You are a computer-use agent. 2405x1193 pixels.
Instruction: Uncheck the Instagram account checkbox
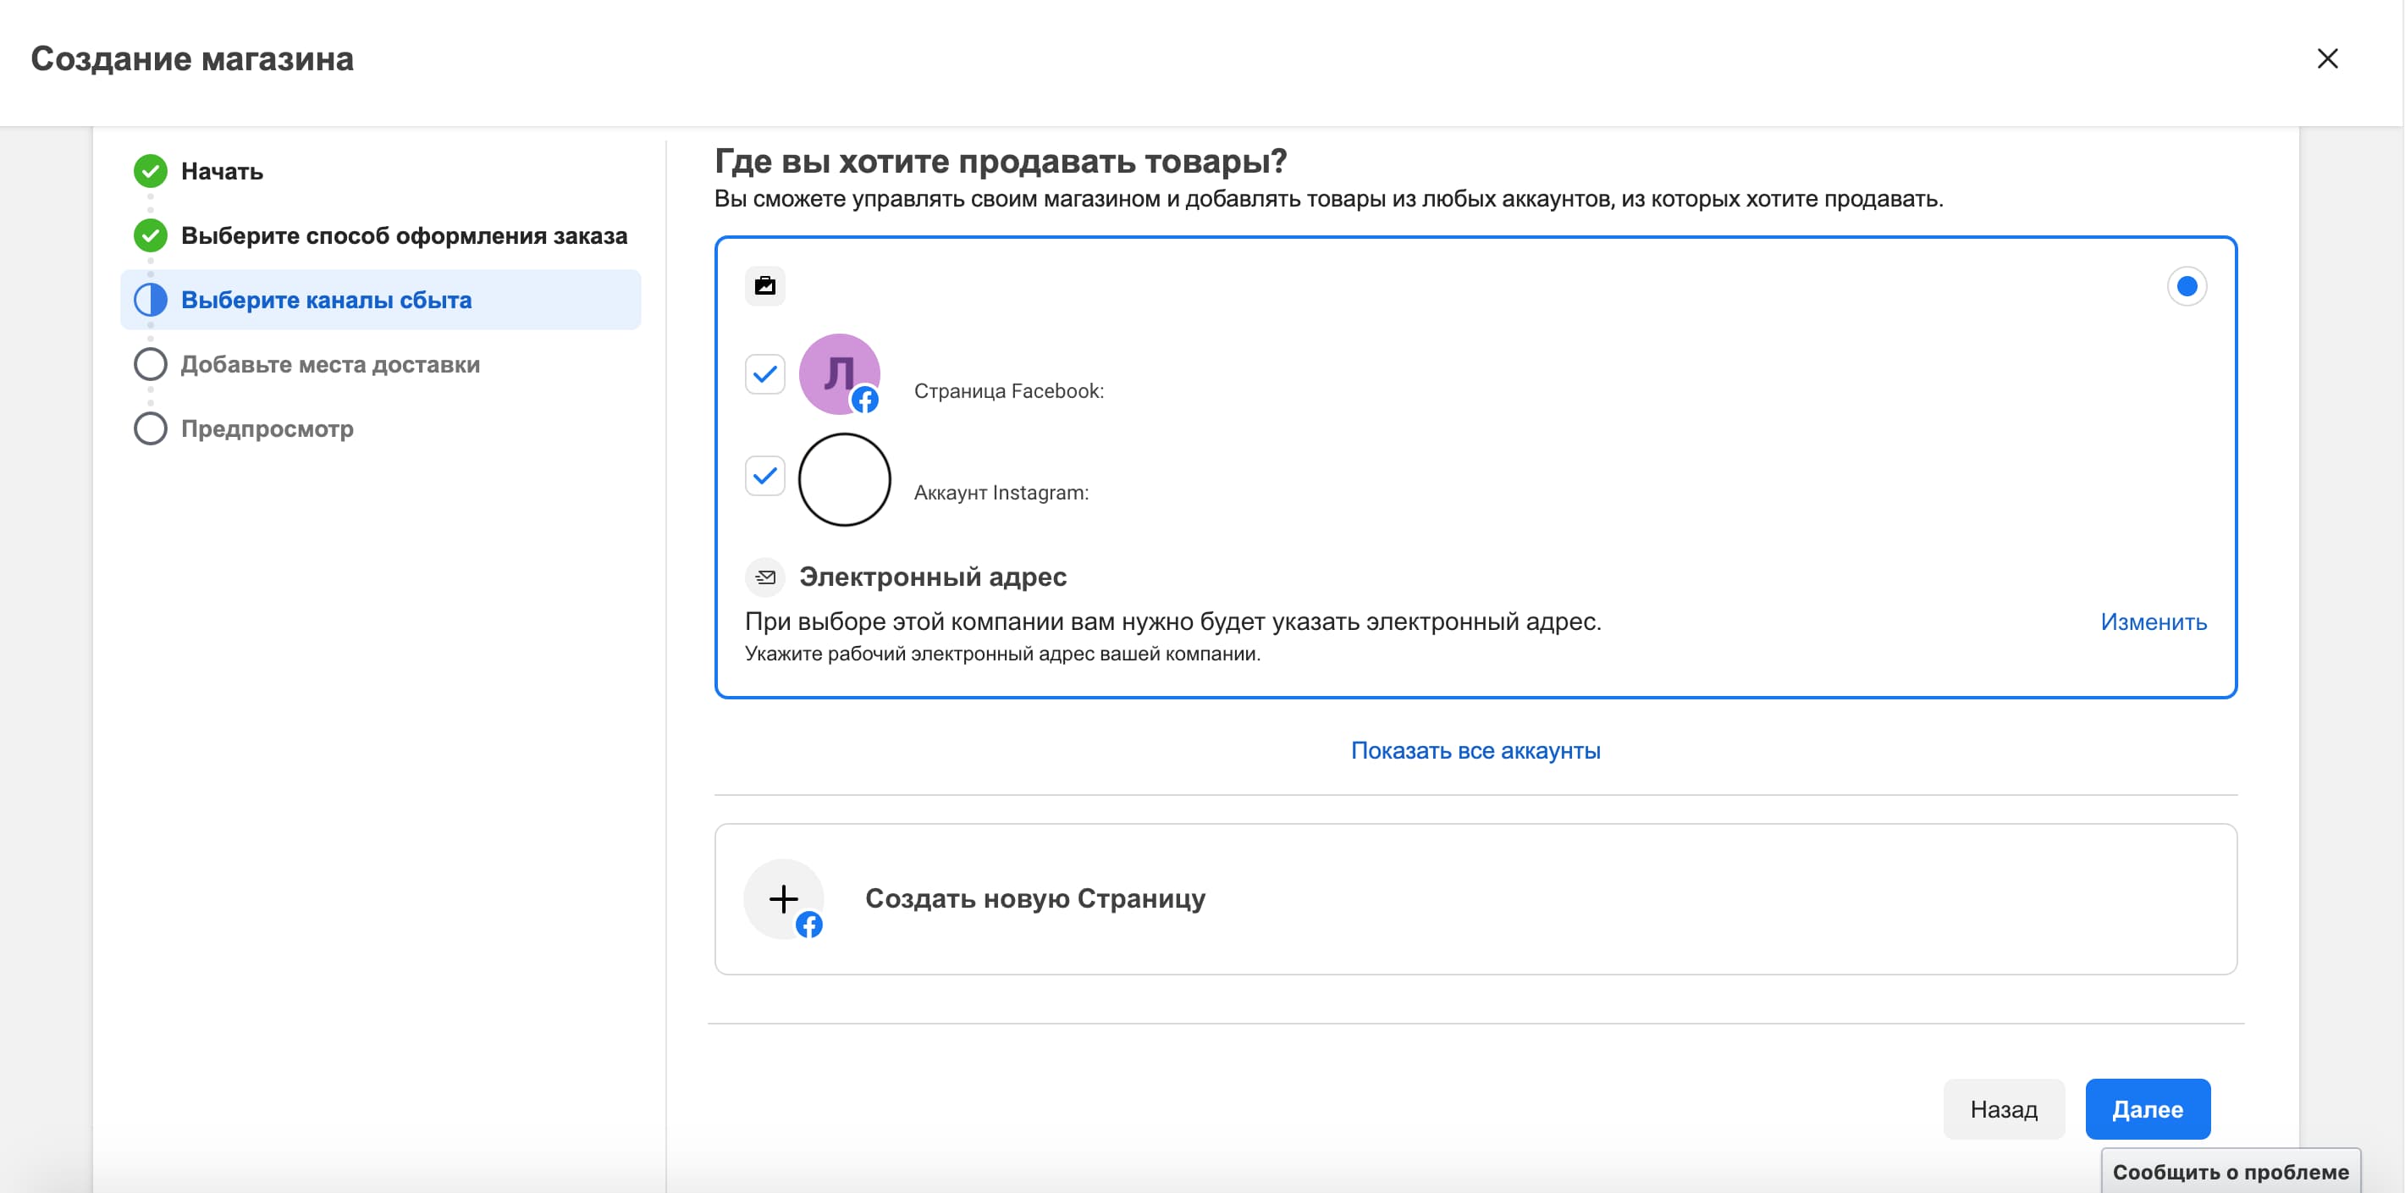pos(764,476)
